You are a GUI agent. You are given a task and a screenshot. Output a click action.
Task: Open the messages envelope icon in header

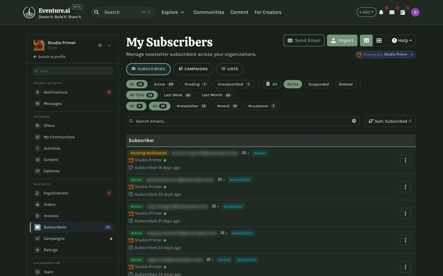392,12
